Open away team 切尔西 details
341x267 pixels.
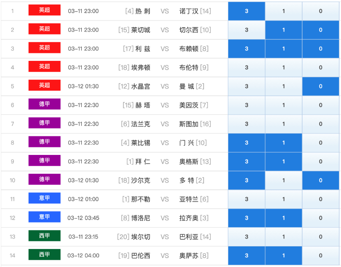[189, 30]
